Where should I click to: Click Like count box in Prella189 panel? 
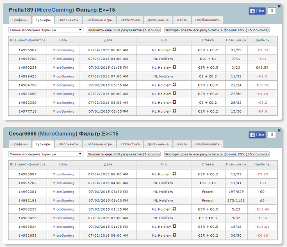click(x=271, y=11)
